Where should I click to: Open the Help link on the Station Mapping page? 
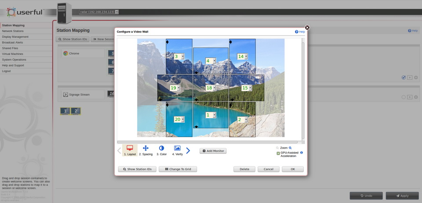pos(413,31)
